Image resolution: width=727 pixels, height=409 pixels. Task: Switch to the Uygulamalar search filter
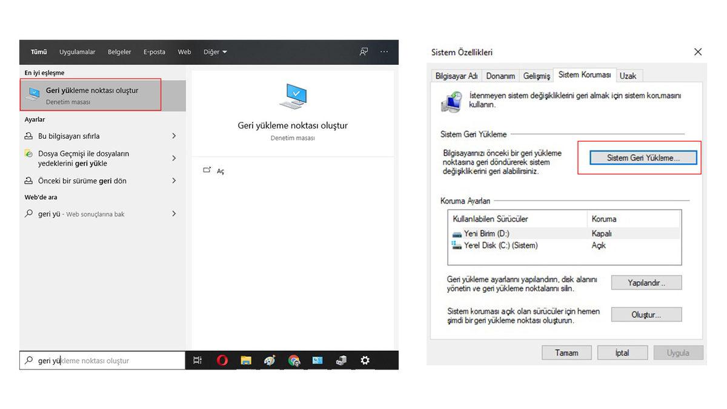click(x=77, y=52)
